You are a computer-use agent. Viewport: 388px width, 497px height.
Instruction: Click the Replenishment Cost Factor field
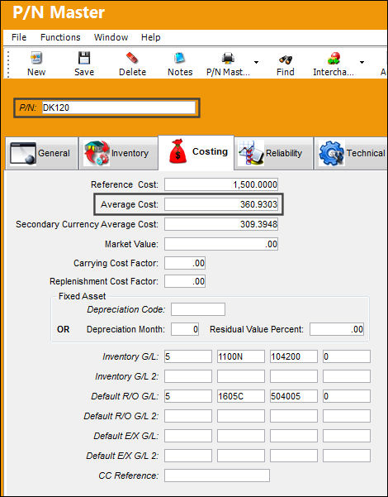[185, 281]
